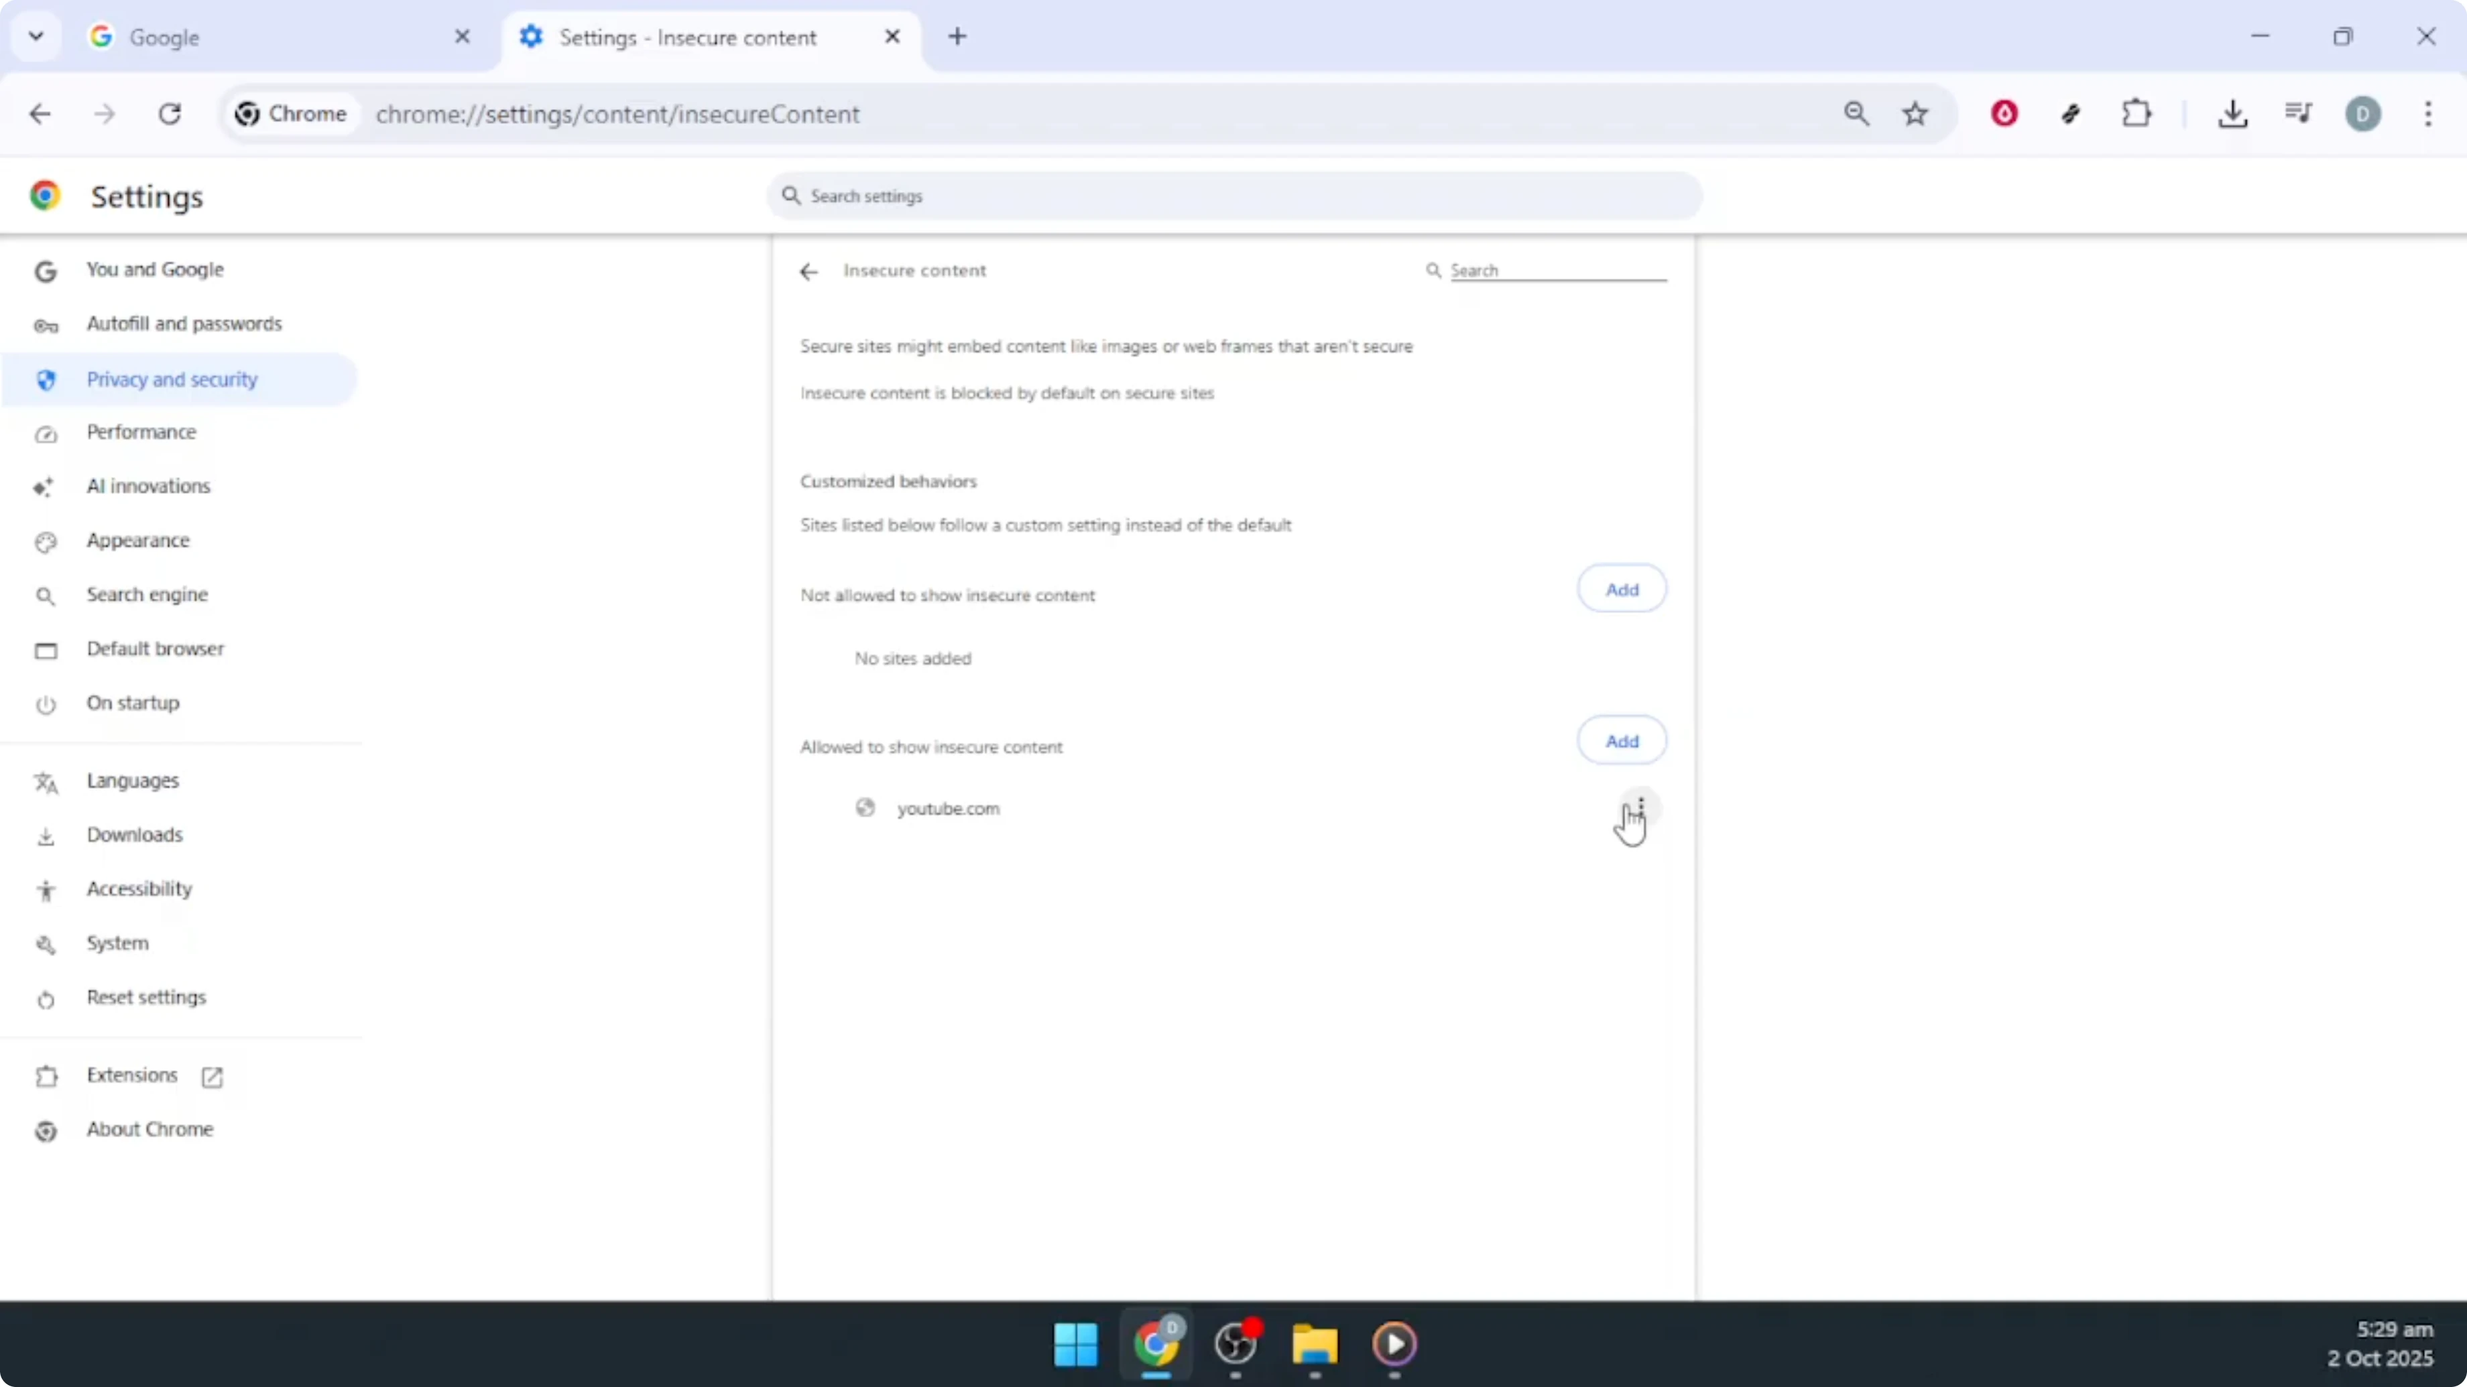Screen dimensions: 2467x1387
Task: Open Performance settings
Action: 141,433
